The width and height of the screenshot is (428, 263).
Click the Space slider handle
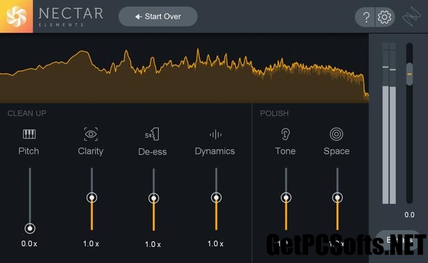(x=337, y=197)
